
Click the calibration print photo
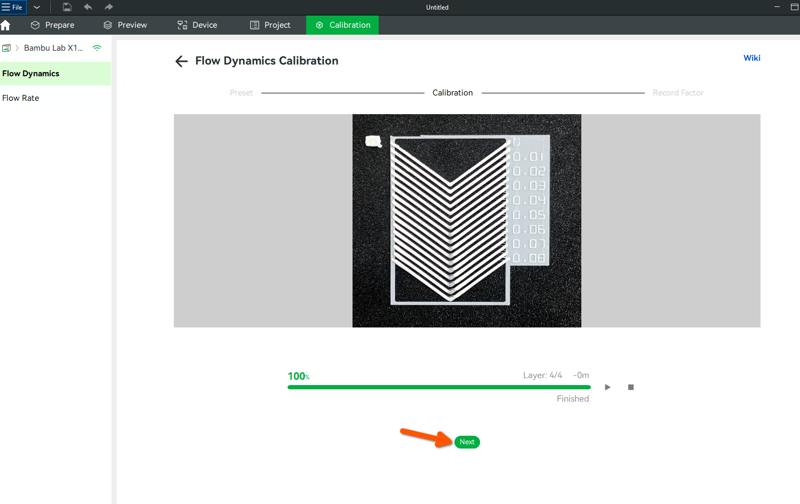[467, 221]
